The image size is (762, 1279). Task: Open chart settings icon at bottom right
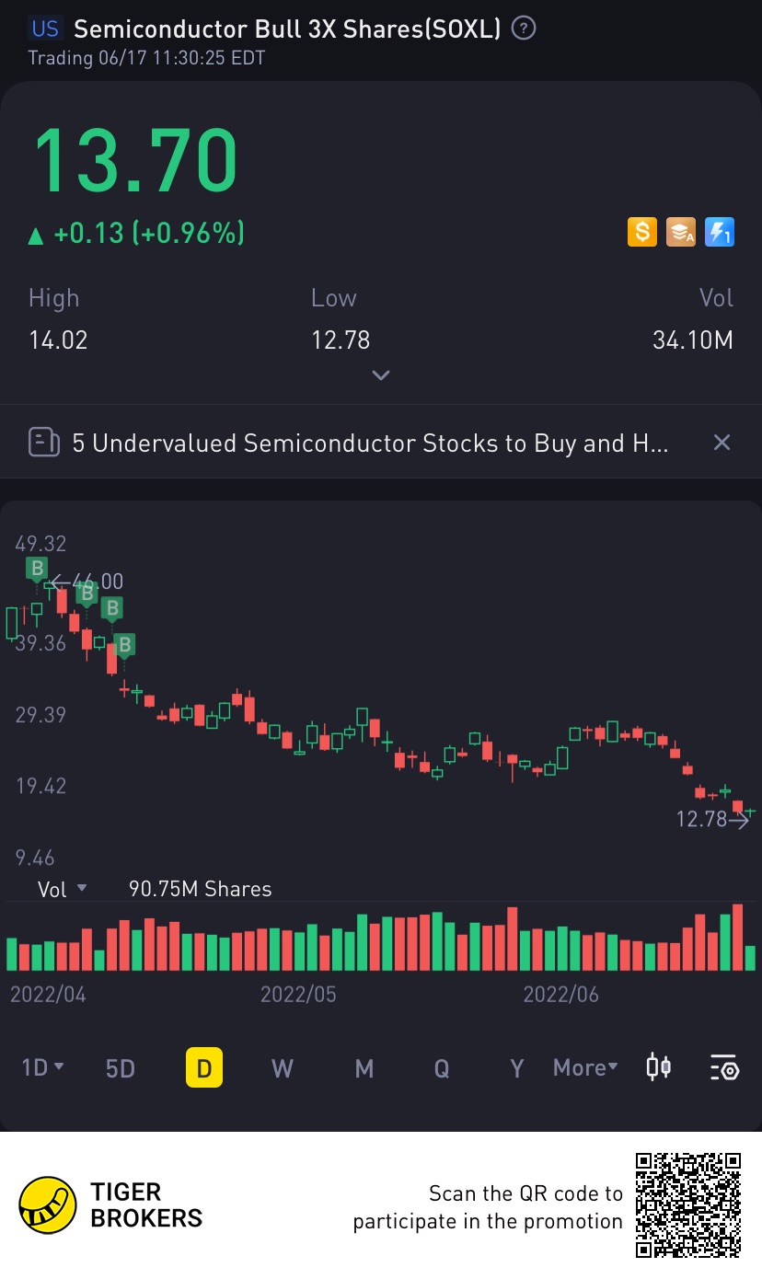click(x=724, y=1067)
